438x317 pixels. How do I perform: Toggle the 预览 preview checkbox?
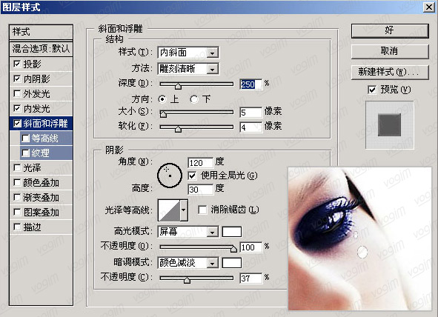(372, 90)
